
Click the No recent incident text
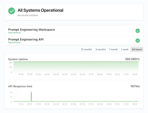(x=28, y=15)
